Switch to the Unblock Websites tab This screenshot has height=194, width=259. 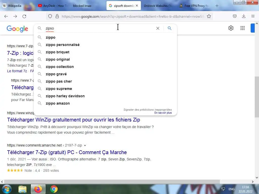point(158,6)
